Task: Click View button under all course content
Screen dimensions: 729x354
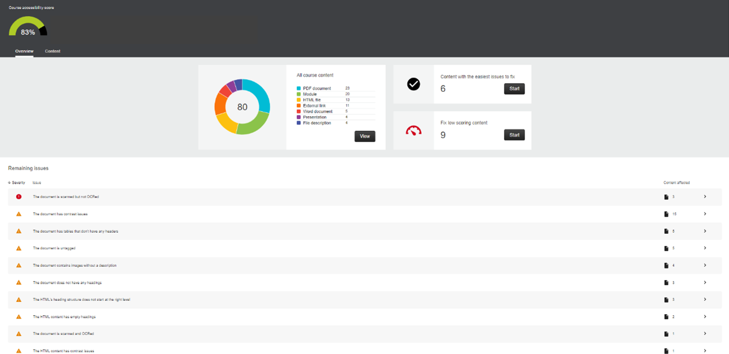Action: tap(364, 136)
